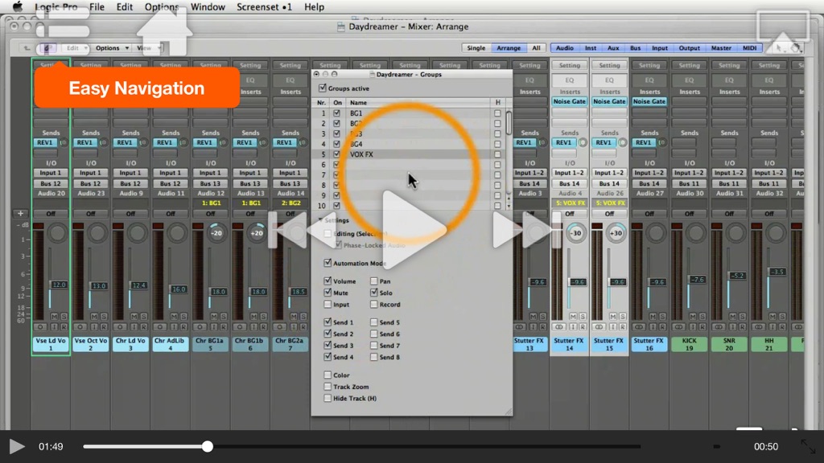Click the large play overlay in the video center
The image size is (824, 463).
(x=413, y=229)
